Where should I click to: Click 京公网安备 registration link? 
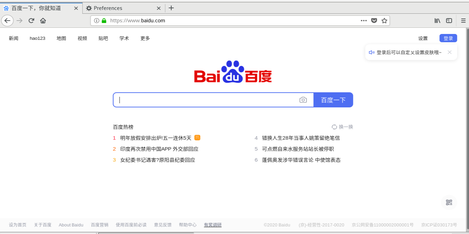383,225
